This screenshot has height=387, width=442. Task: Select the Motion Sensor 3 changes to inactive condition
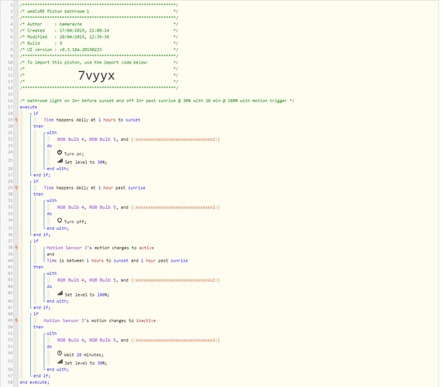tap(100, 320)
